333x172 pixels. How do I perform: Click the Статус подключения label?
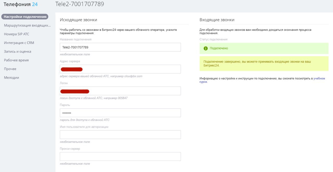pos(213,39)
